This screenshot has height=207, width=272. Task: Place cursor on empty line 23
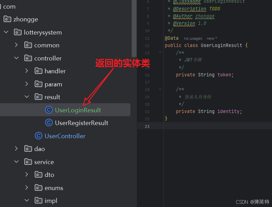pyautogui.click(x=218, y=126)
